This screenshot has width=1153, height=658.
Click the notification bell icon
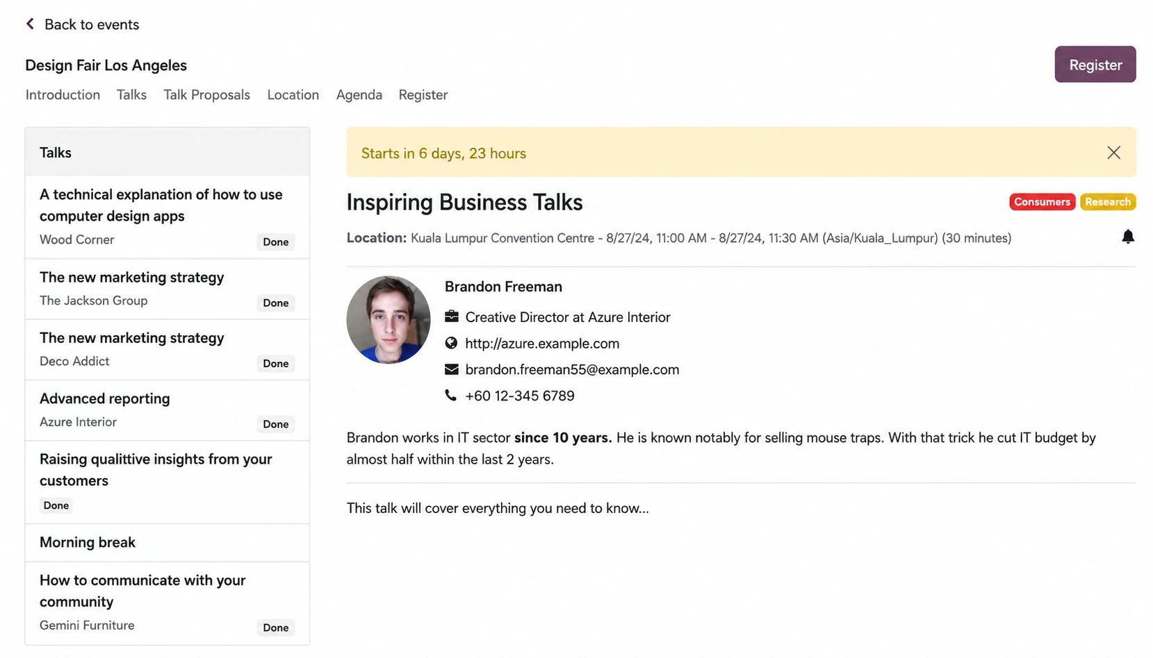[x=1127, y=237]
